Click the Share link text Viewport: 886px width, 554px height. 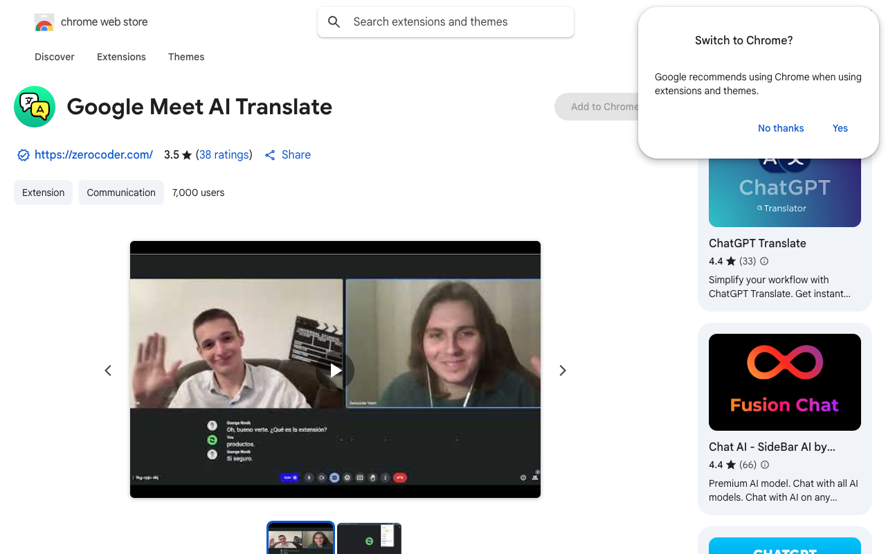296,155
